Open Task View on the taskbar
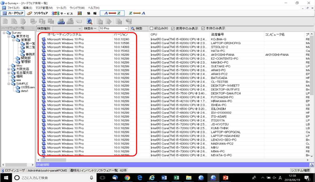Image resolution: width=315 pixels, height=182 pixels. click(102, 178)
